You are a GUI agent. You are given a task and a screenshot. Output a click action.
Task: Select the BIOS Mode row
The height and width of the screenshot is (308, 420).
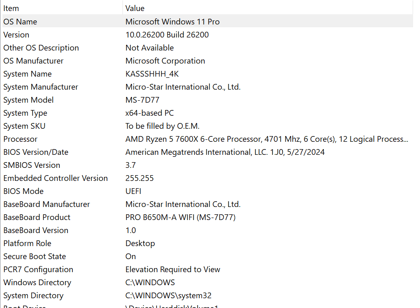23,191
